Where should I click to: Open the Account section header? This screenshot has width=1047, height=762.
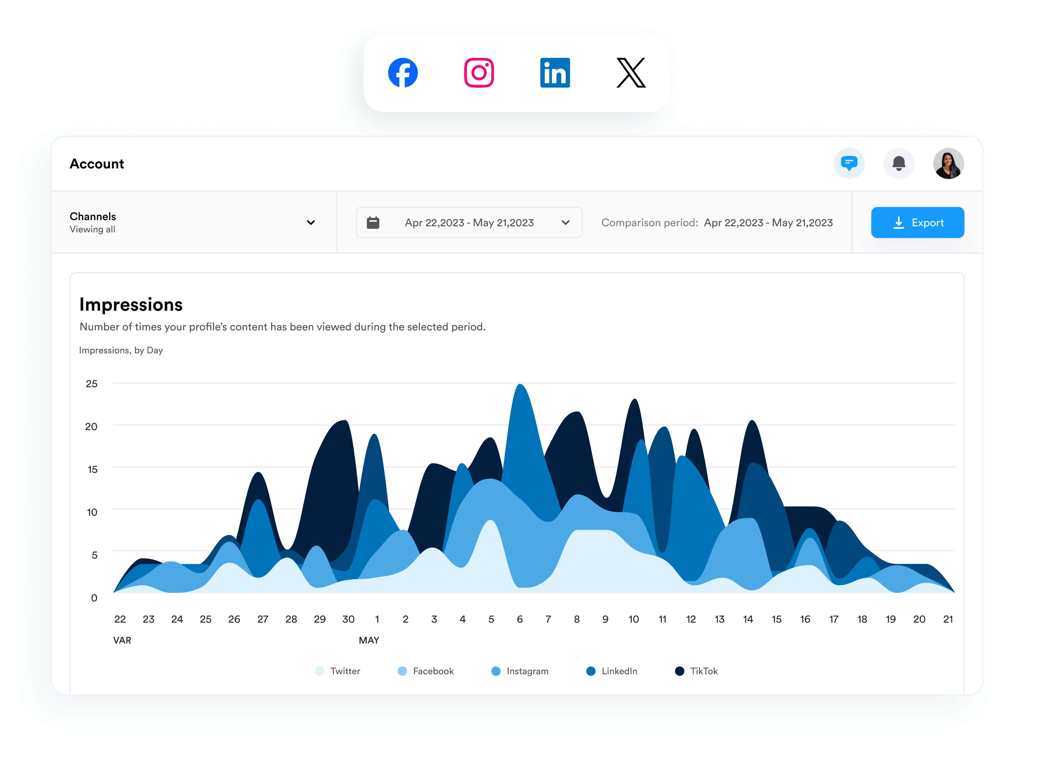click(x=97, y=164)
